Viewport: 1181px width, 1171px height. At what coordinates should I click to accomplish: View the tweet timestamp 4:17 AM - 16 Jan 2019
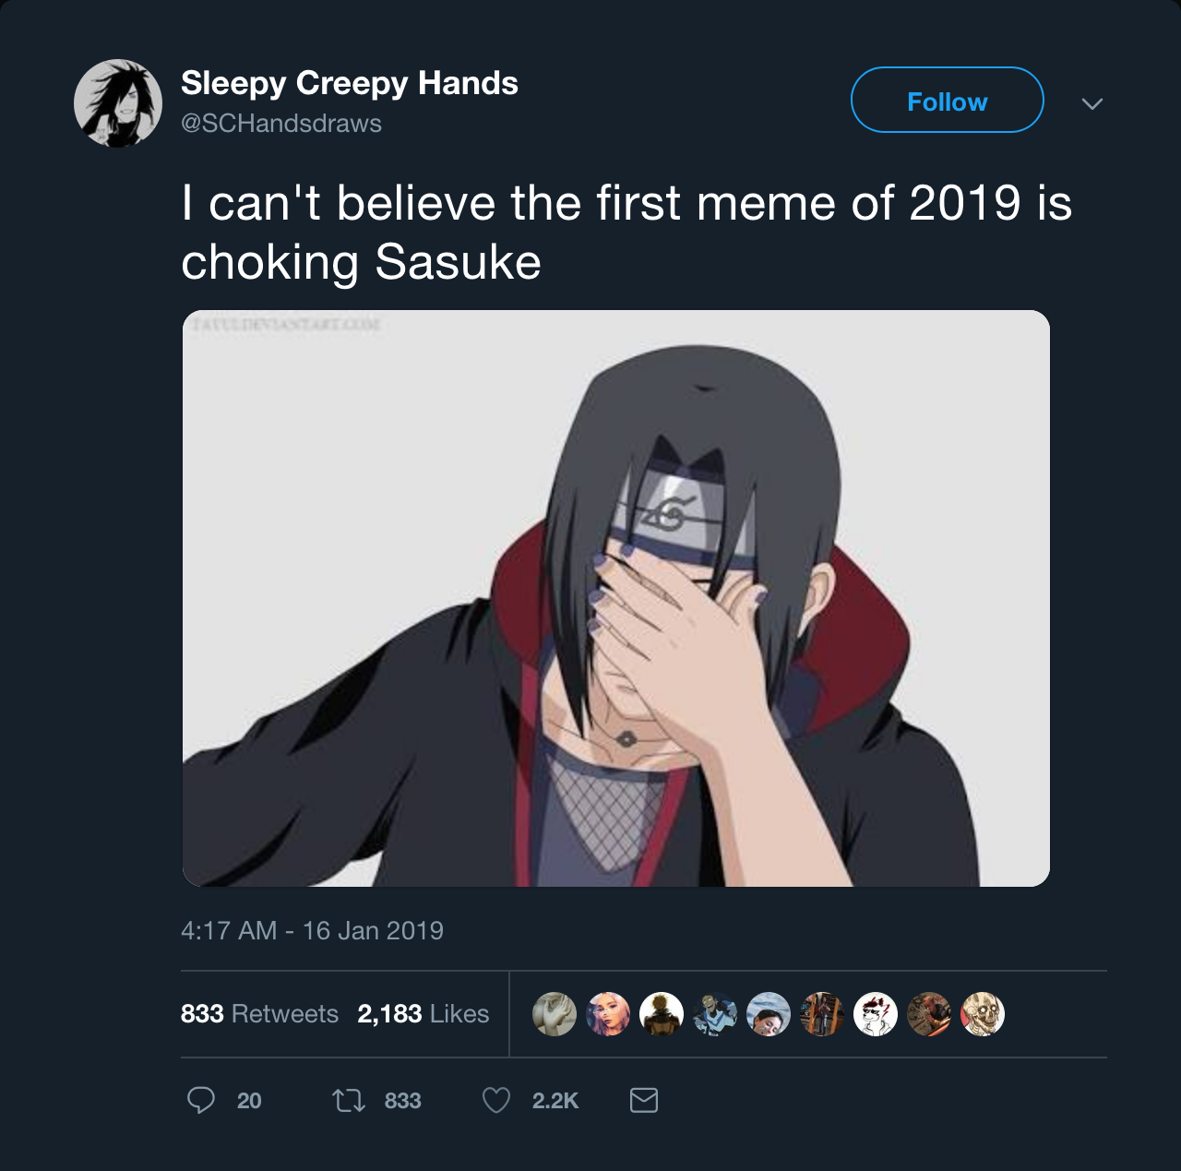312,931
